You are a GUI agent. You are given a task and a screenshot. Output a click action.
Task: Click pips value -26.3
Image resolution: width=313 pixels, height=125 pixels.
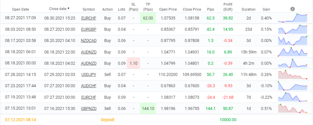pyautogui.click(x=211, y=86)
